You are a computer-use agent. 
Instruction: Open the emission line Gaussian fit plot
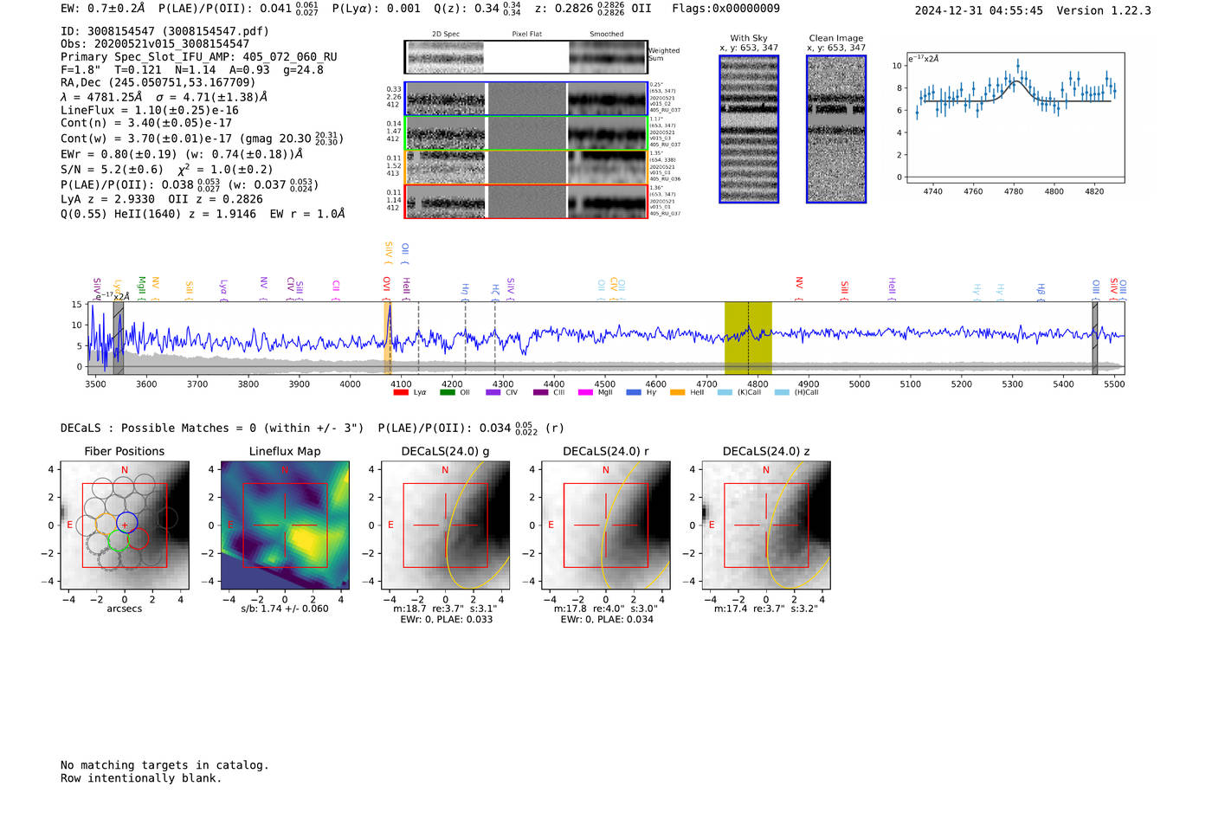1015,118
